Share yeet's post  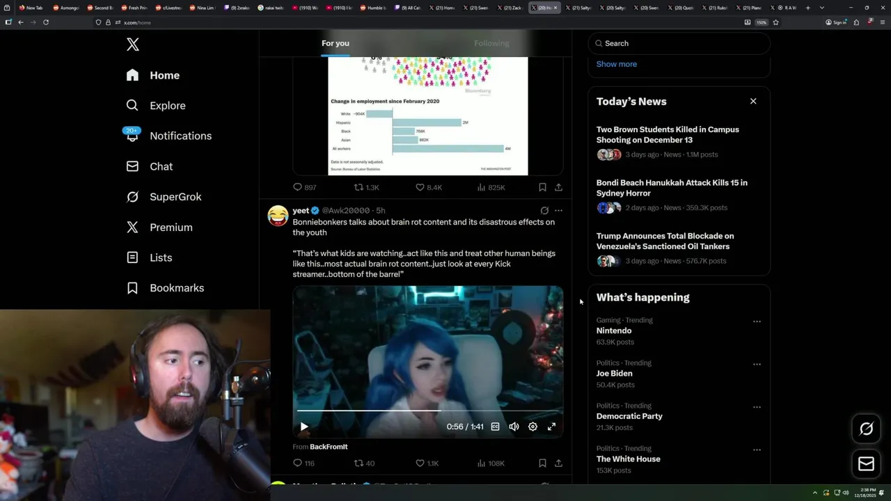(x=558, y=463)
